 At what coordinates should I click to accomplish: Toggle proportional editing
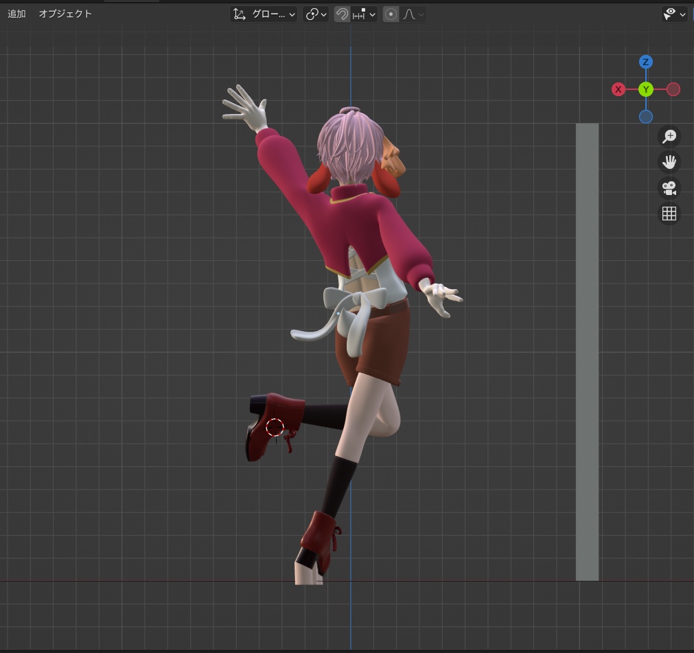point(391,14)
